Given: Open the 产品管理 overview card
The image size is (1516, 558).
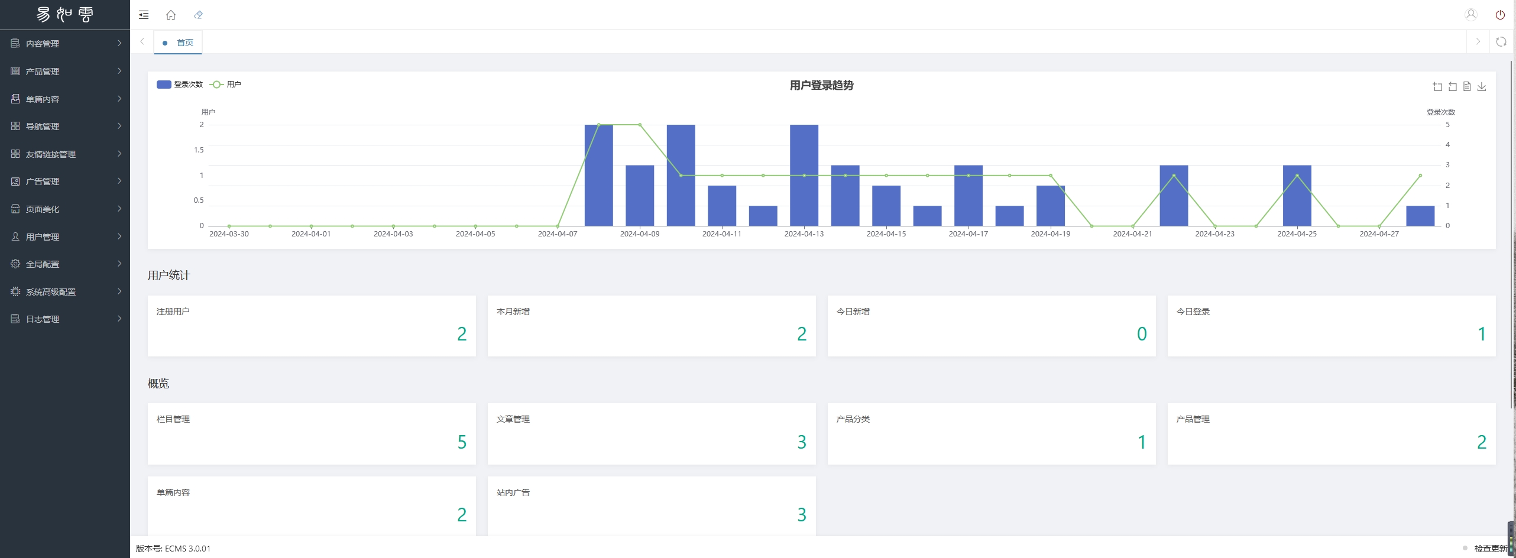Looking at the screenshot, I should pyautogui.click(x=1332, y=434).
